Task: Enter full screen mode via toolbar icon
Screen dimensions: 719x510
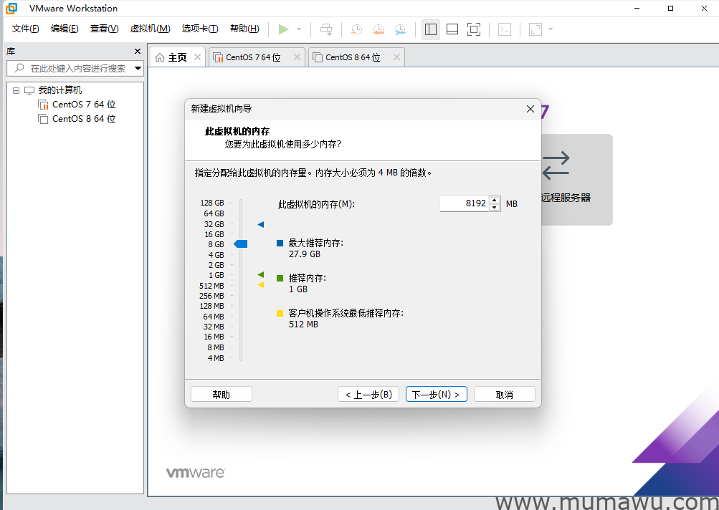Action: [x=474, y=29]
